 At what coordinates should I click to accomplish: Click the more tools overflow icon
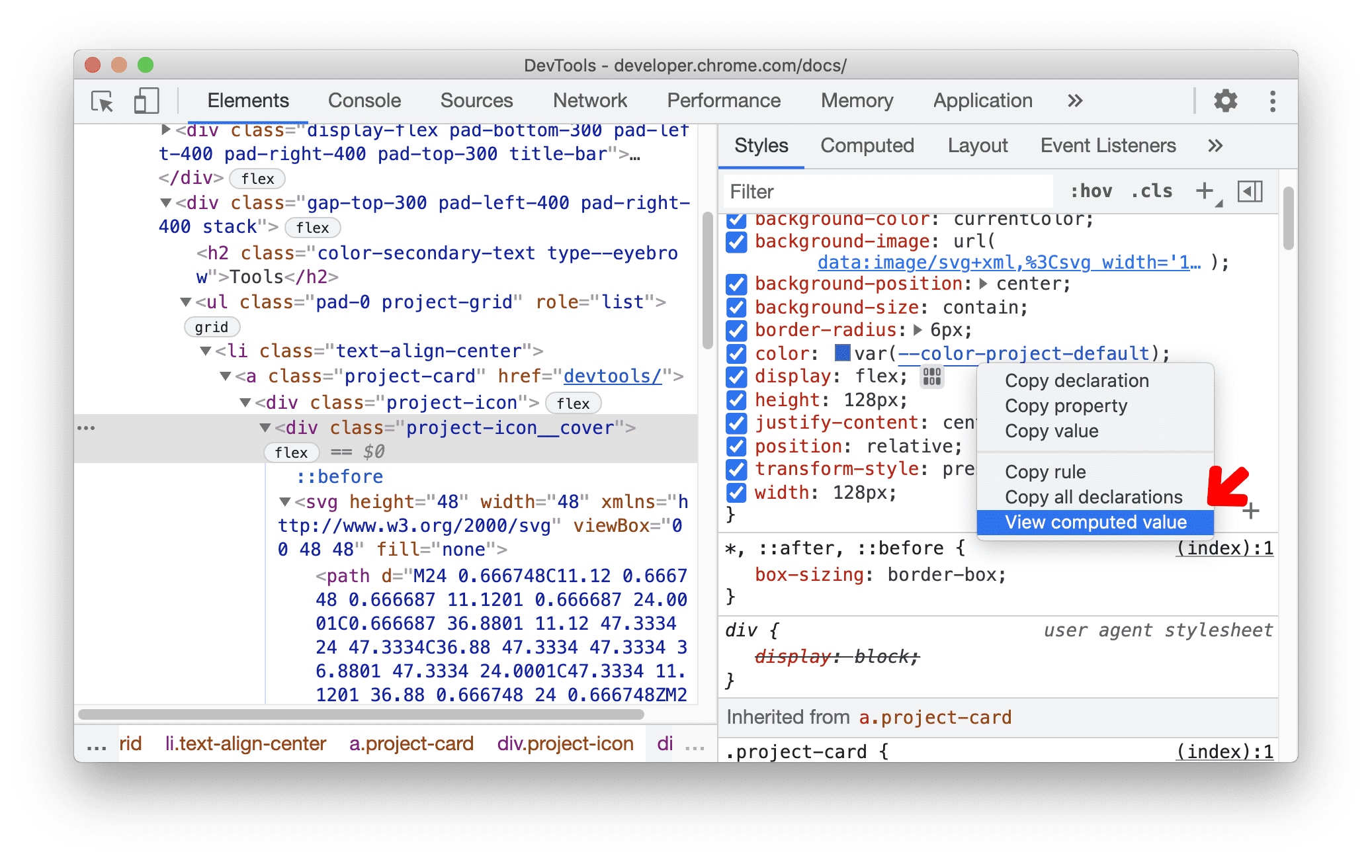(x=1074, y=101)
